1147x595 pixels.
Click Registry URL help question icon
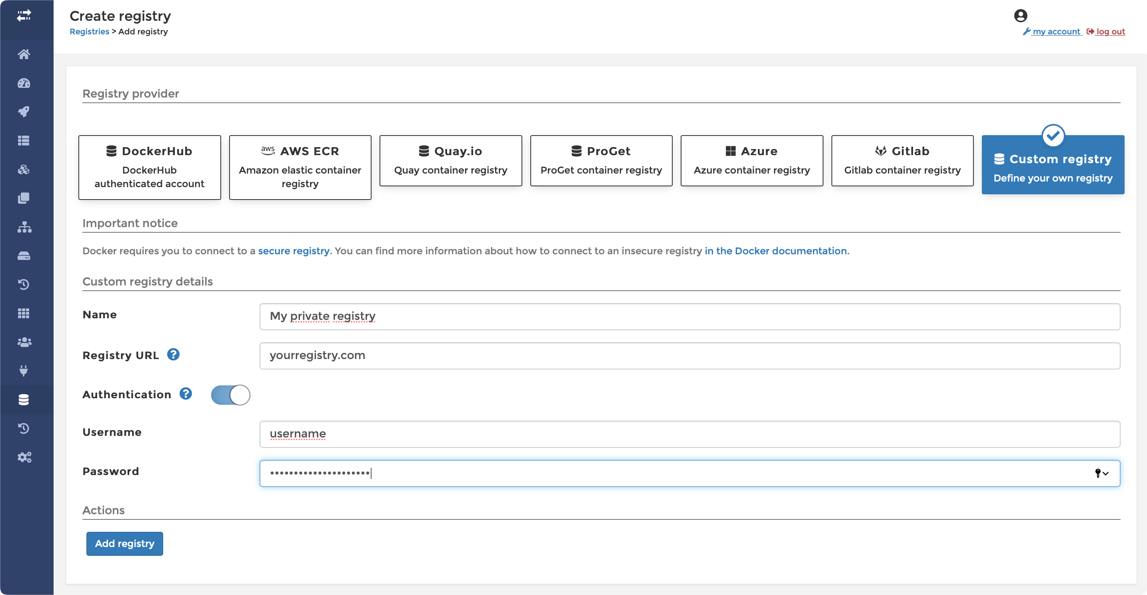(173, 355)
